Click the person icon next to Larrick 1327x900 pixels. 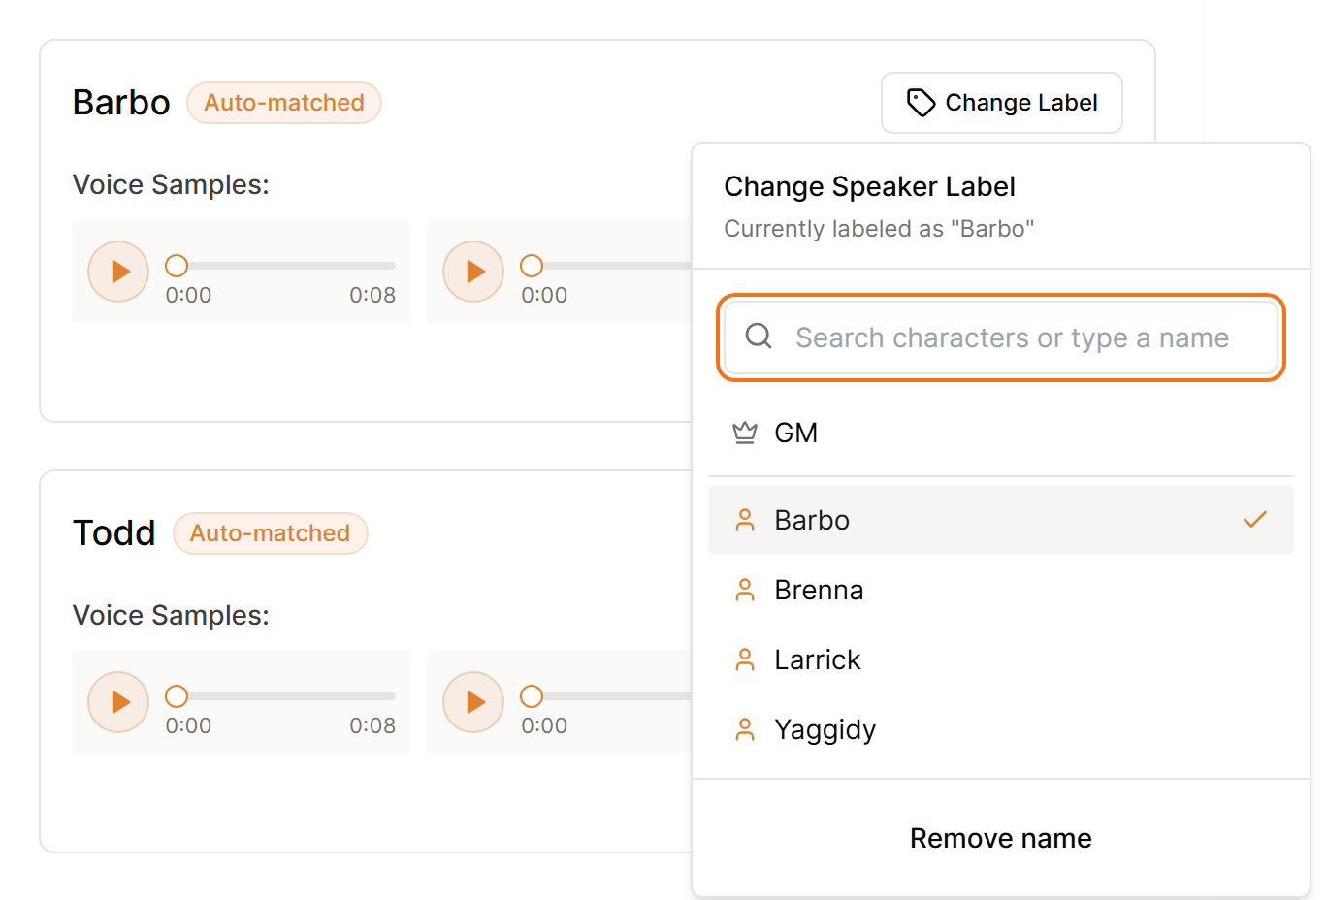[745, 659]
